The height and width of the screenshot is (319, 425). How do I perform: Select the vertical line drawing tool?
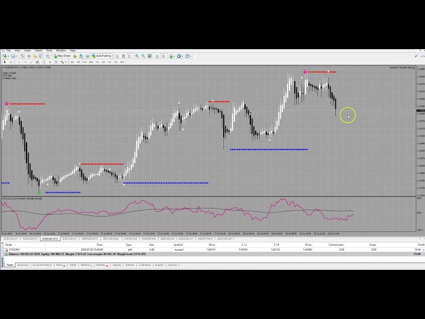(21, 62)
